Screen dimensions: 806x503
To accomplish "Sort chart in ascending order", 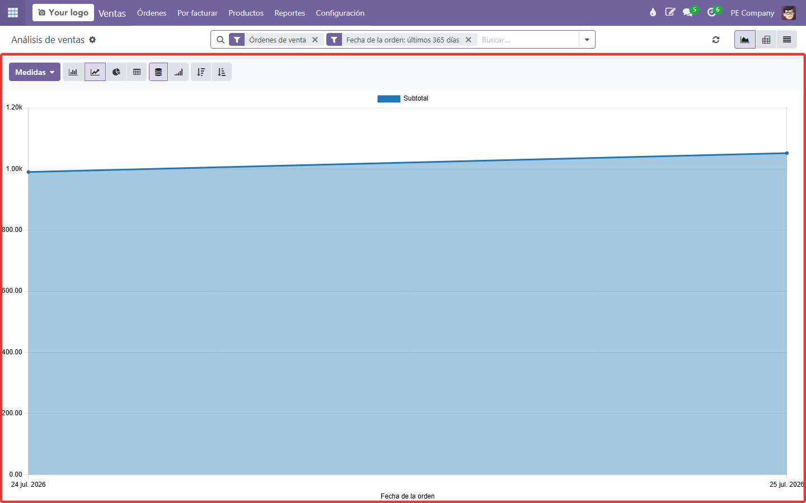I will pos(222,72).
